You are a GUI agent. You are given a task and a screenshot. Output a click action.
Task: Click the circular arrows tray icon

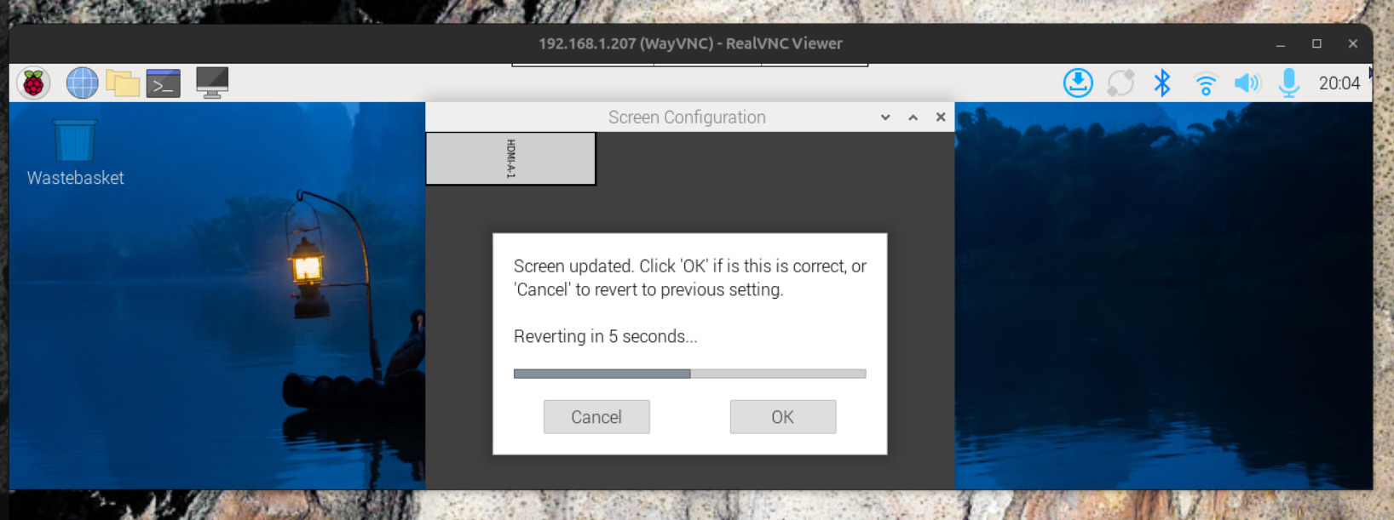(1120, 83)
